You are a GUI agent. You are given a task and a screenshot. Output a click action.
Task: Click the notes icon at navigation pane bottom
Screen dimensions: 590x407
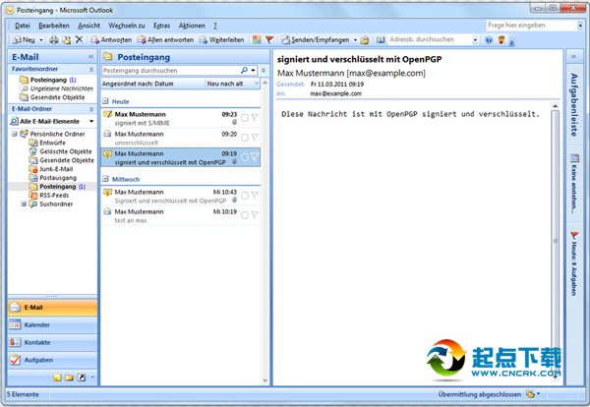point(57,378)
